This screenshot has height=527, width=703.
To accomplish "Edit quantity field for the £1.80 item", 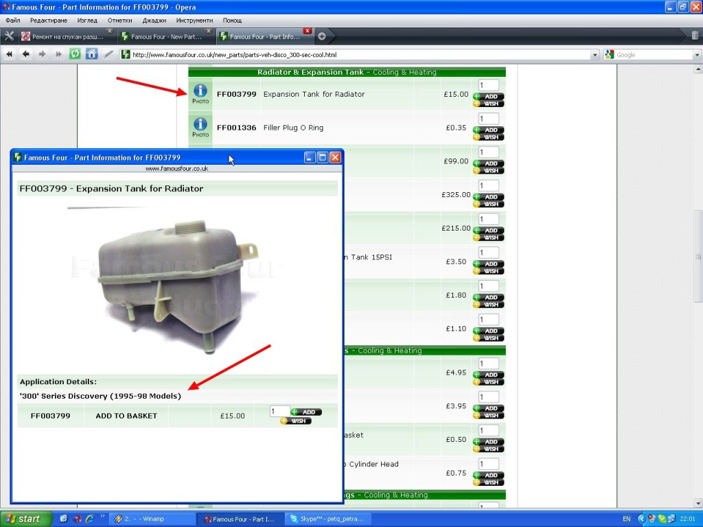I will (488, 286).
